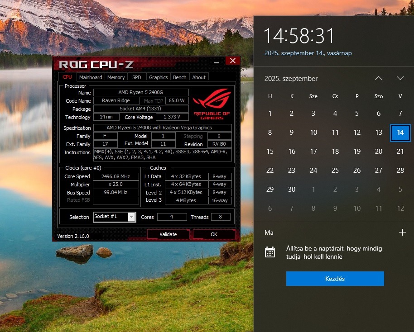Select day 9 in the current month
414x332 pixels.
pyautogui.click(x=292, y=133)
